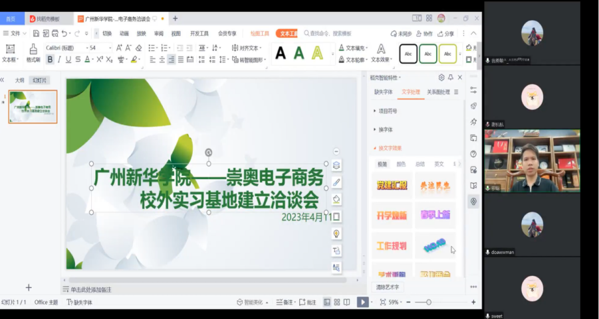Toggle Underline formatting
This screenshot has height=319, width=599.
(68, 60)
